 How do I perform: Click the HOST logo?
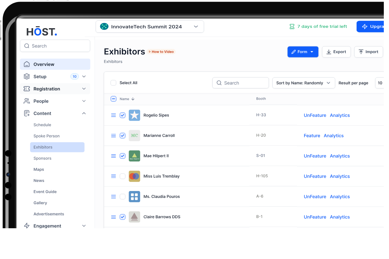[41, 31]
